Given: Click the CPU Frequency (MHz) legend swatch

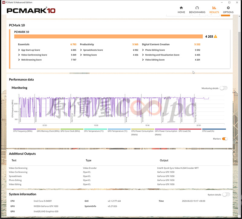Looking at the screenshot, I should tap(25, 129).
